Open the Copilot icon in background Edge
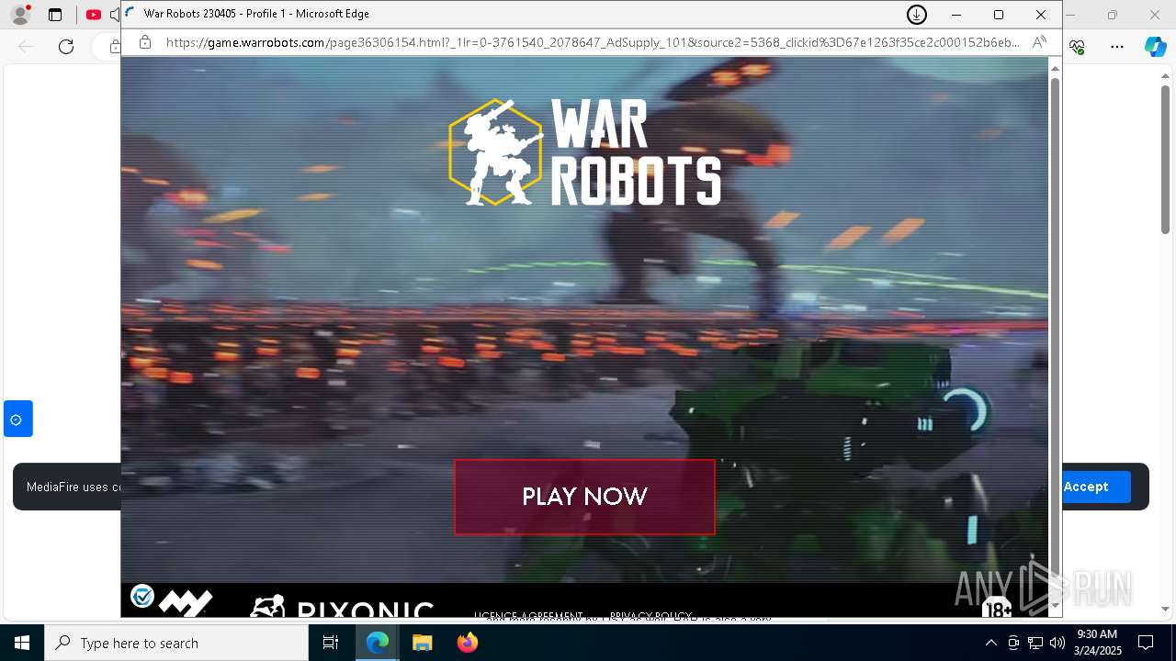 (1155, 46)
